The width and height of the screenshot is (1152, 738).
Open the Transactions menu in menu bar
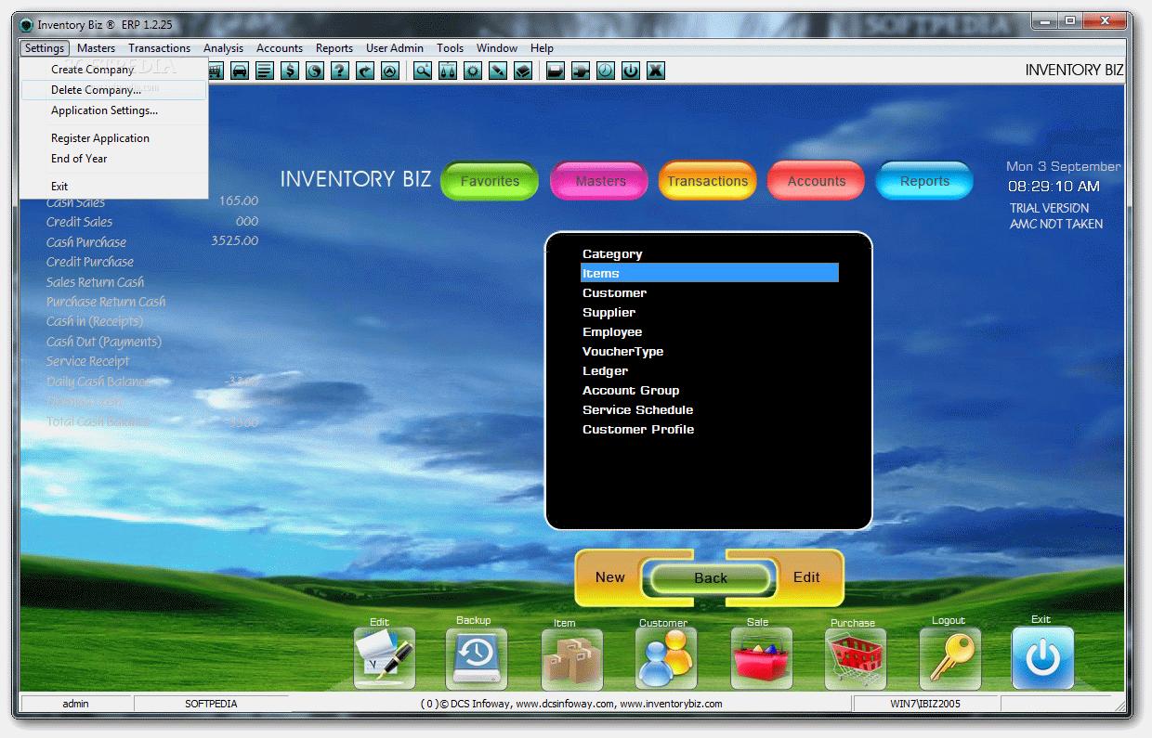coord(160,48)
